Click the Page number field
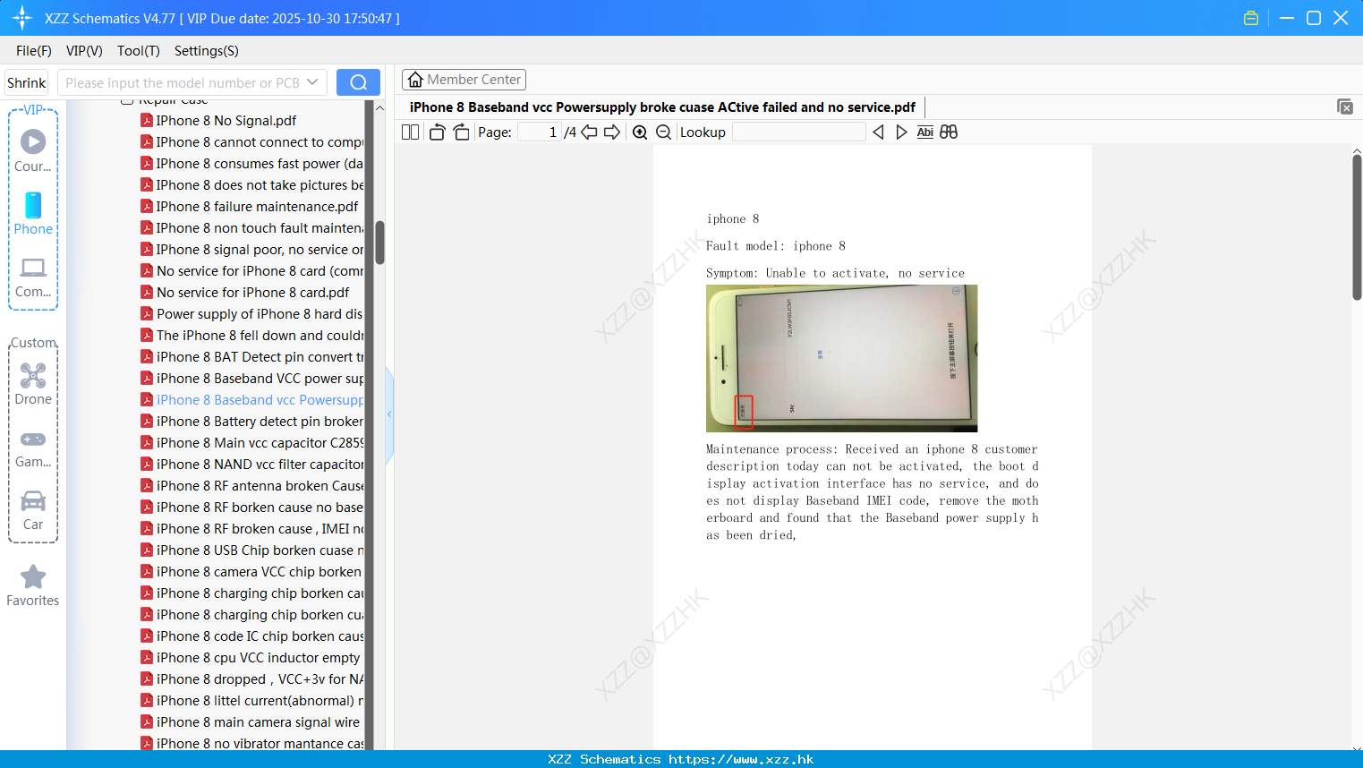Image resolution: width=1363 pixels, height=768 pixels. (x=539, y=132)
